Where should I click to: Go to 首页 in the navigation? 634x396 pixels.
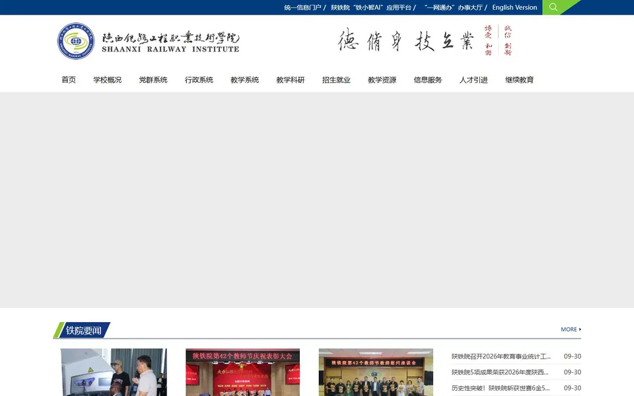pos(69,80)
